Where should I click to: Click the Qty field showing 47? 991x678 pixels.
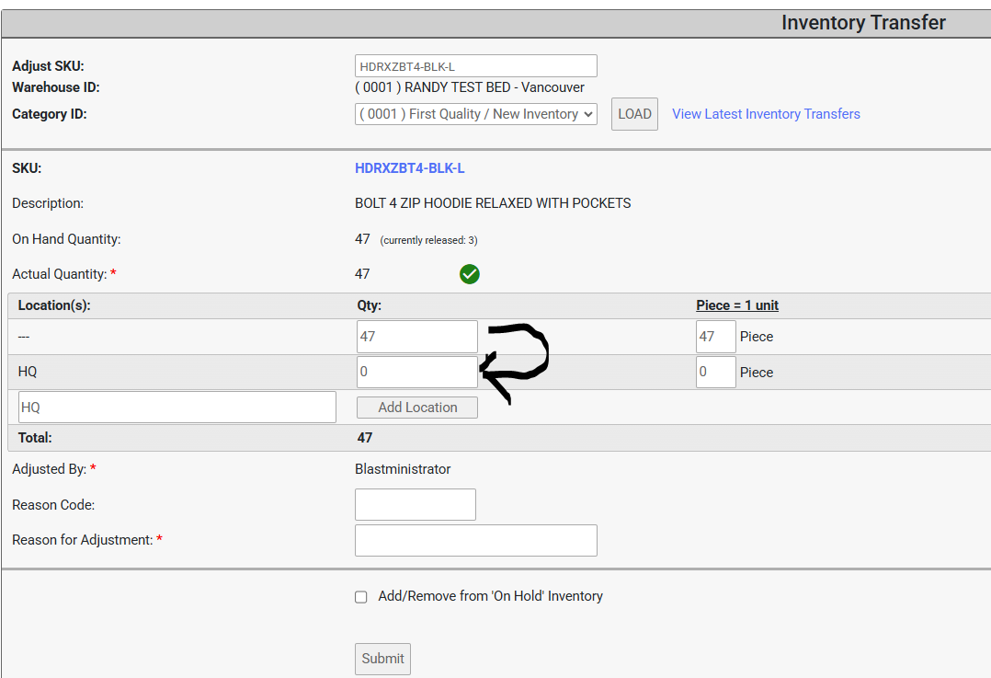coord(416,337)
